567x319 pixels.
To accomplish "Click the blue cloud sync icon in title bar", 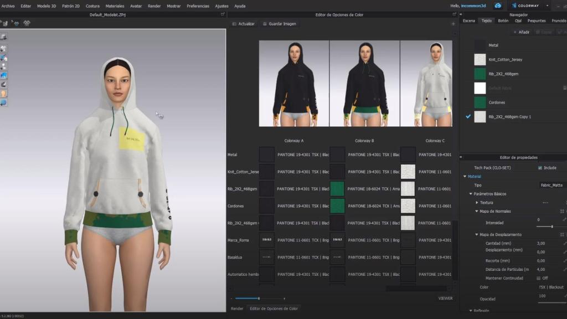I will coord(497,6).
